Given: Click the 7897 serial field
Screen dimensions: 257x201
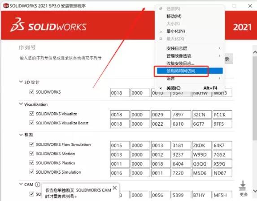Looking at the screenshot, I should click(x=181, y=115).
